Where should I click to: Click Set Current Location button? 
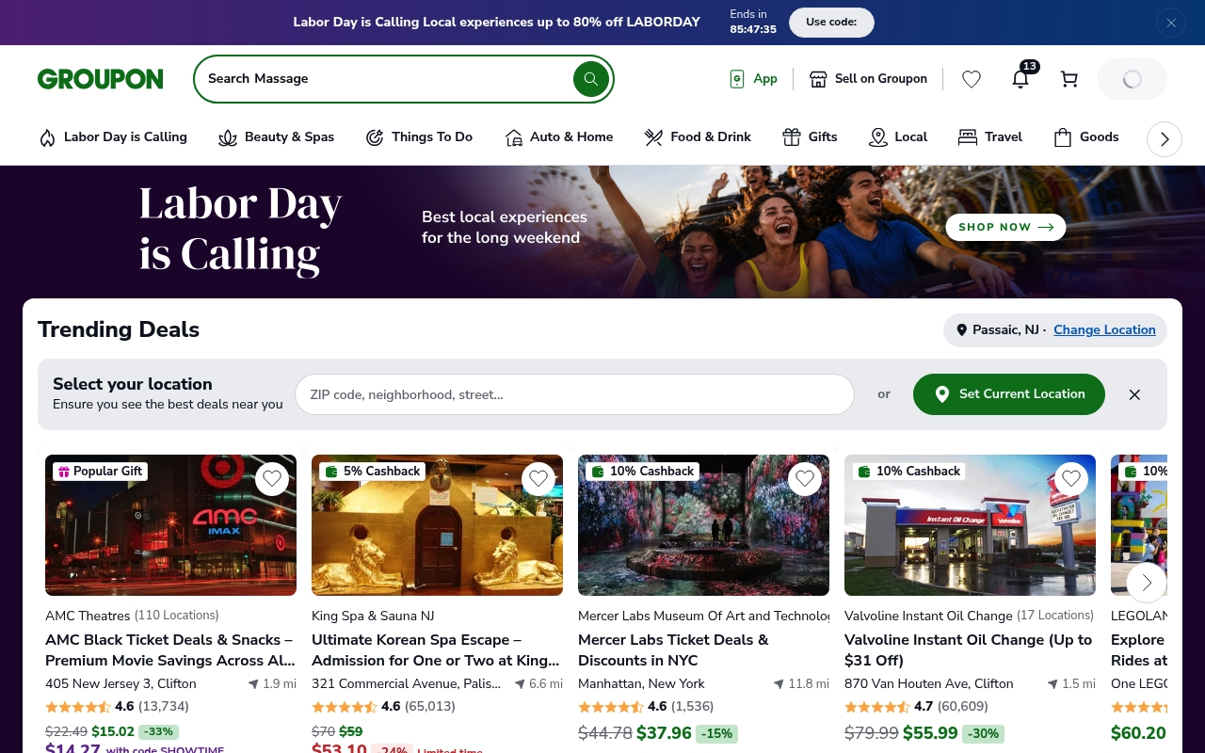point(1008,394)
